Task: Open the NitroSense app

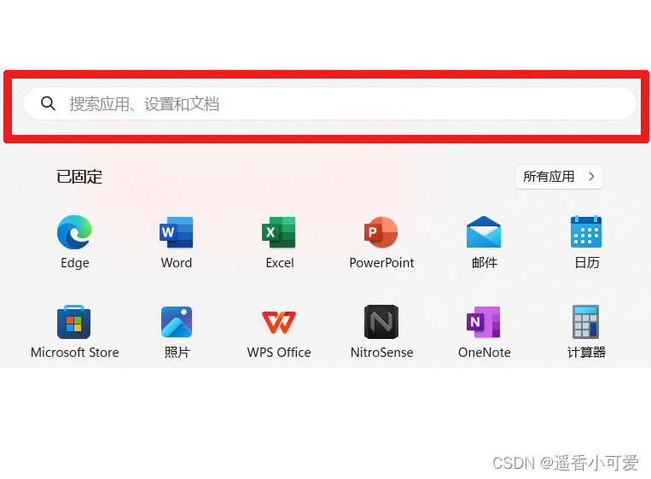Action: click(381, 332)
